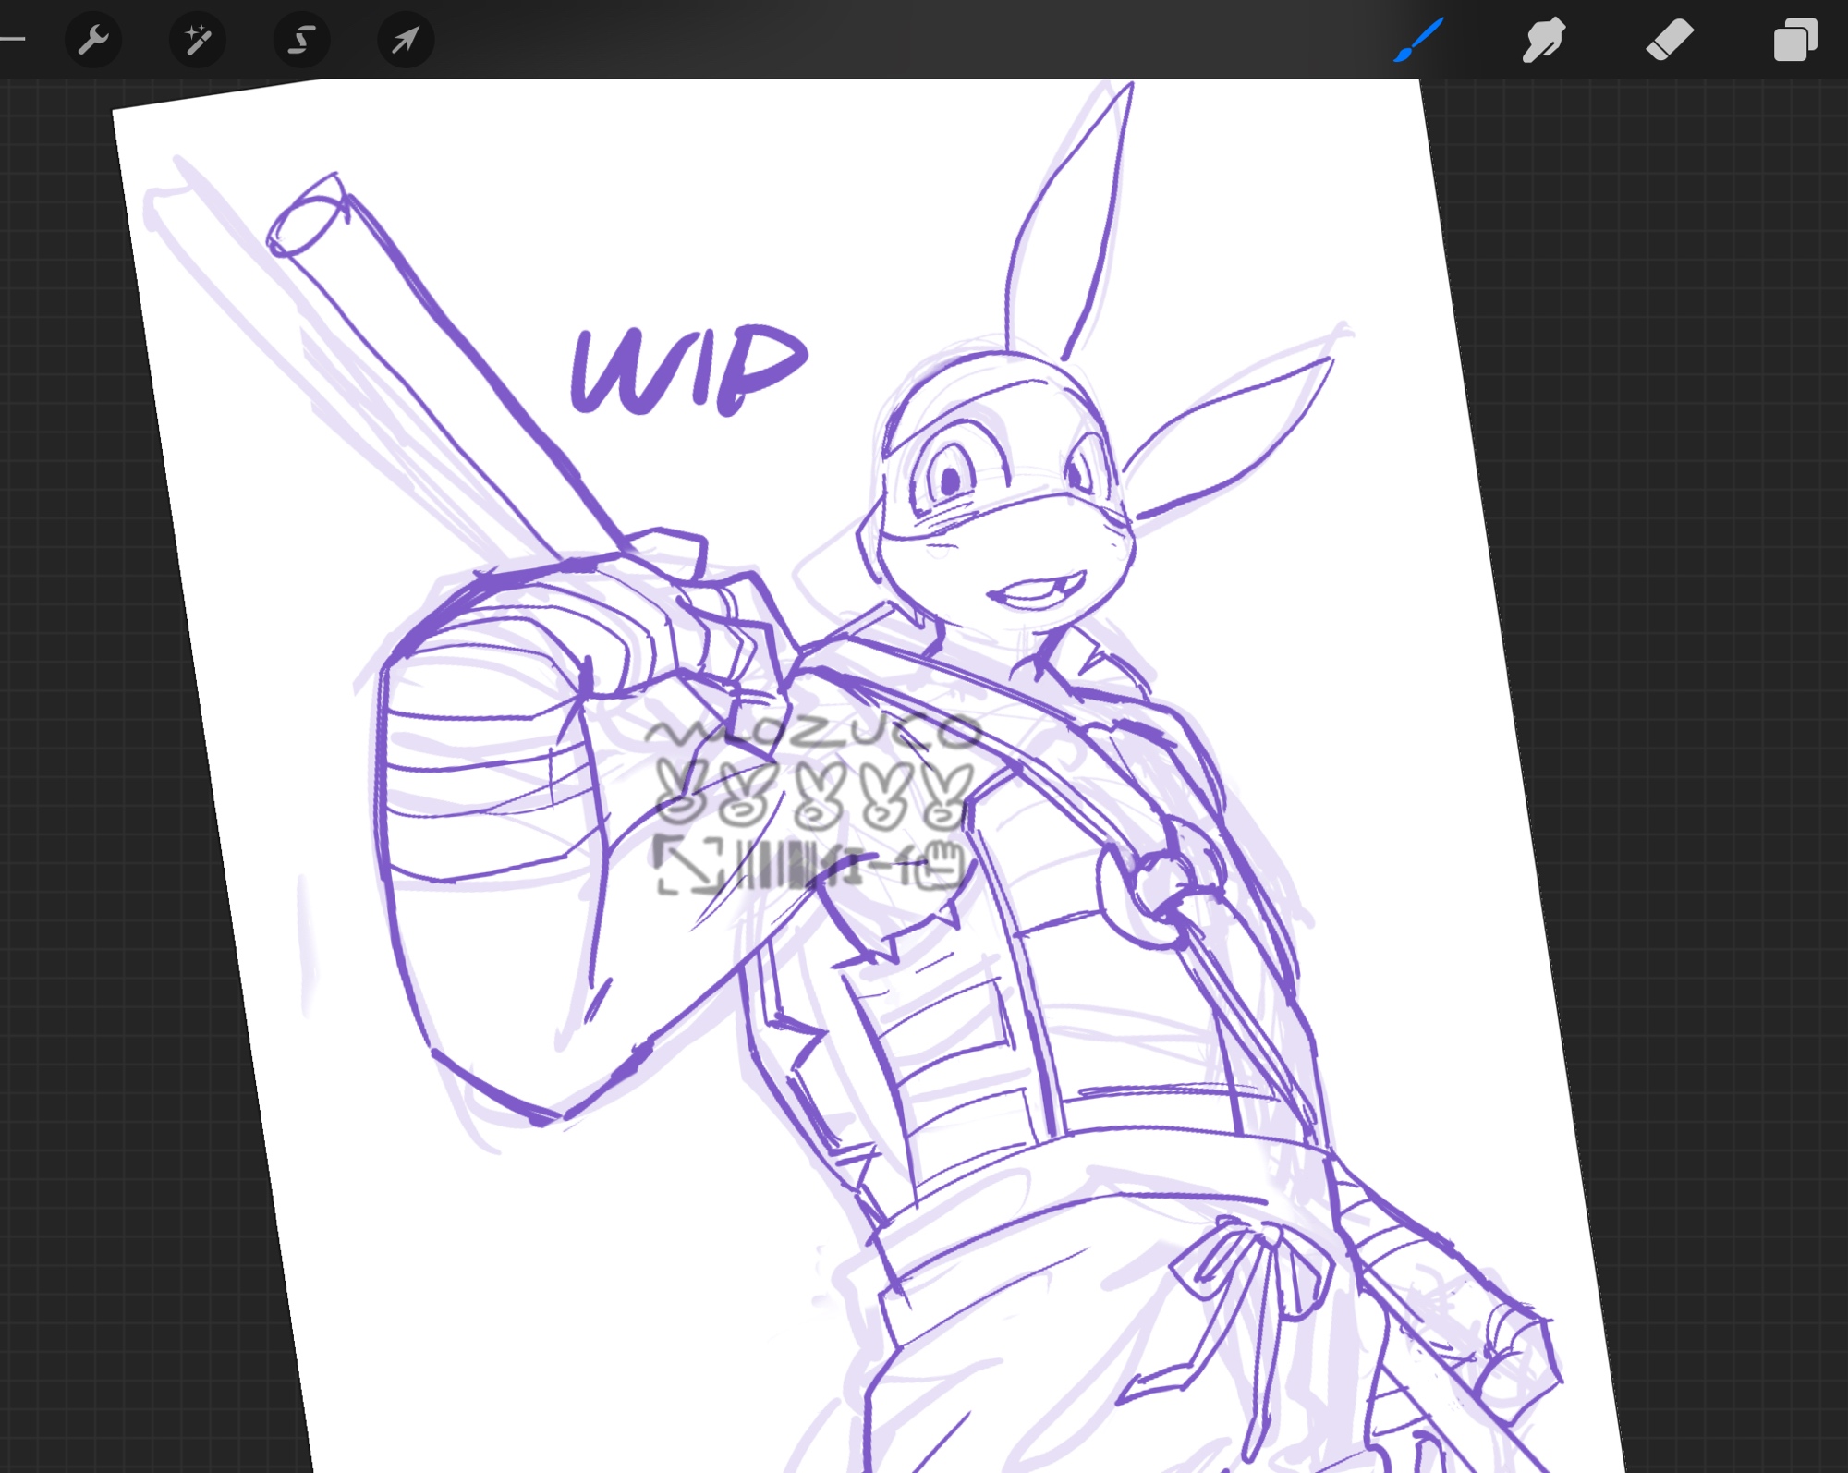Tap the open end of the staff

305,225
